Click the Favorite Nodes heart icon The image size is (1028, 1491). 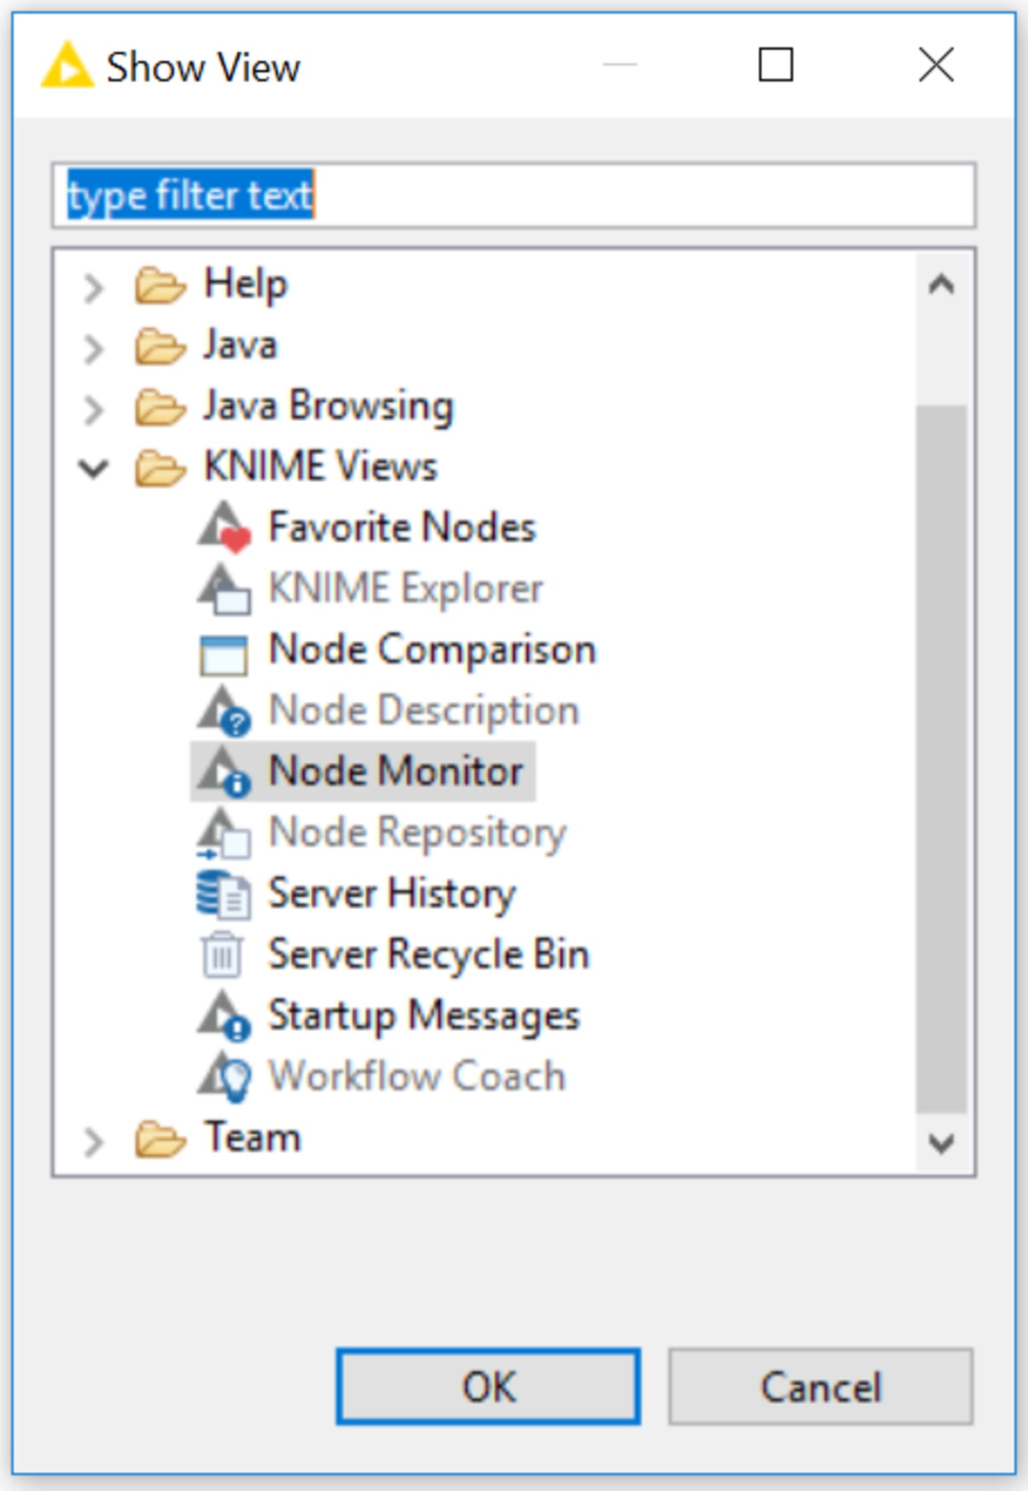[x=225, y=527]
